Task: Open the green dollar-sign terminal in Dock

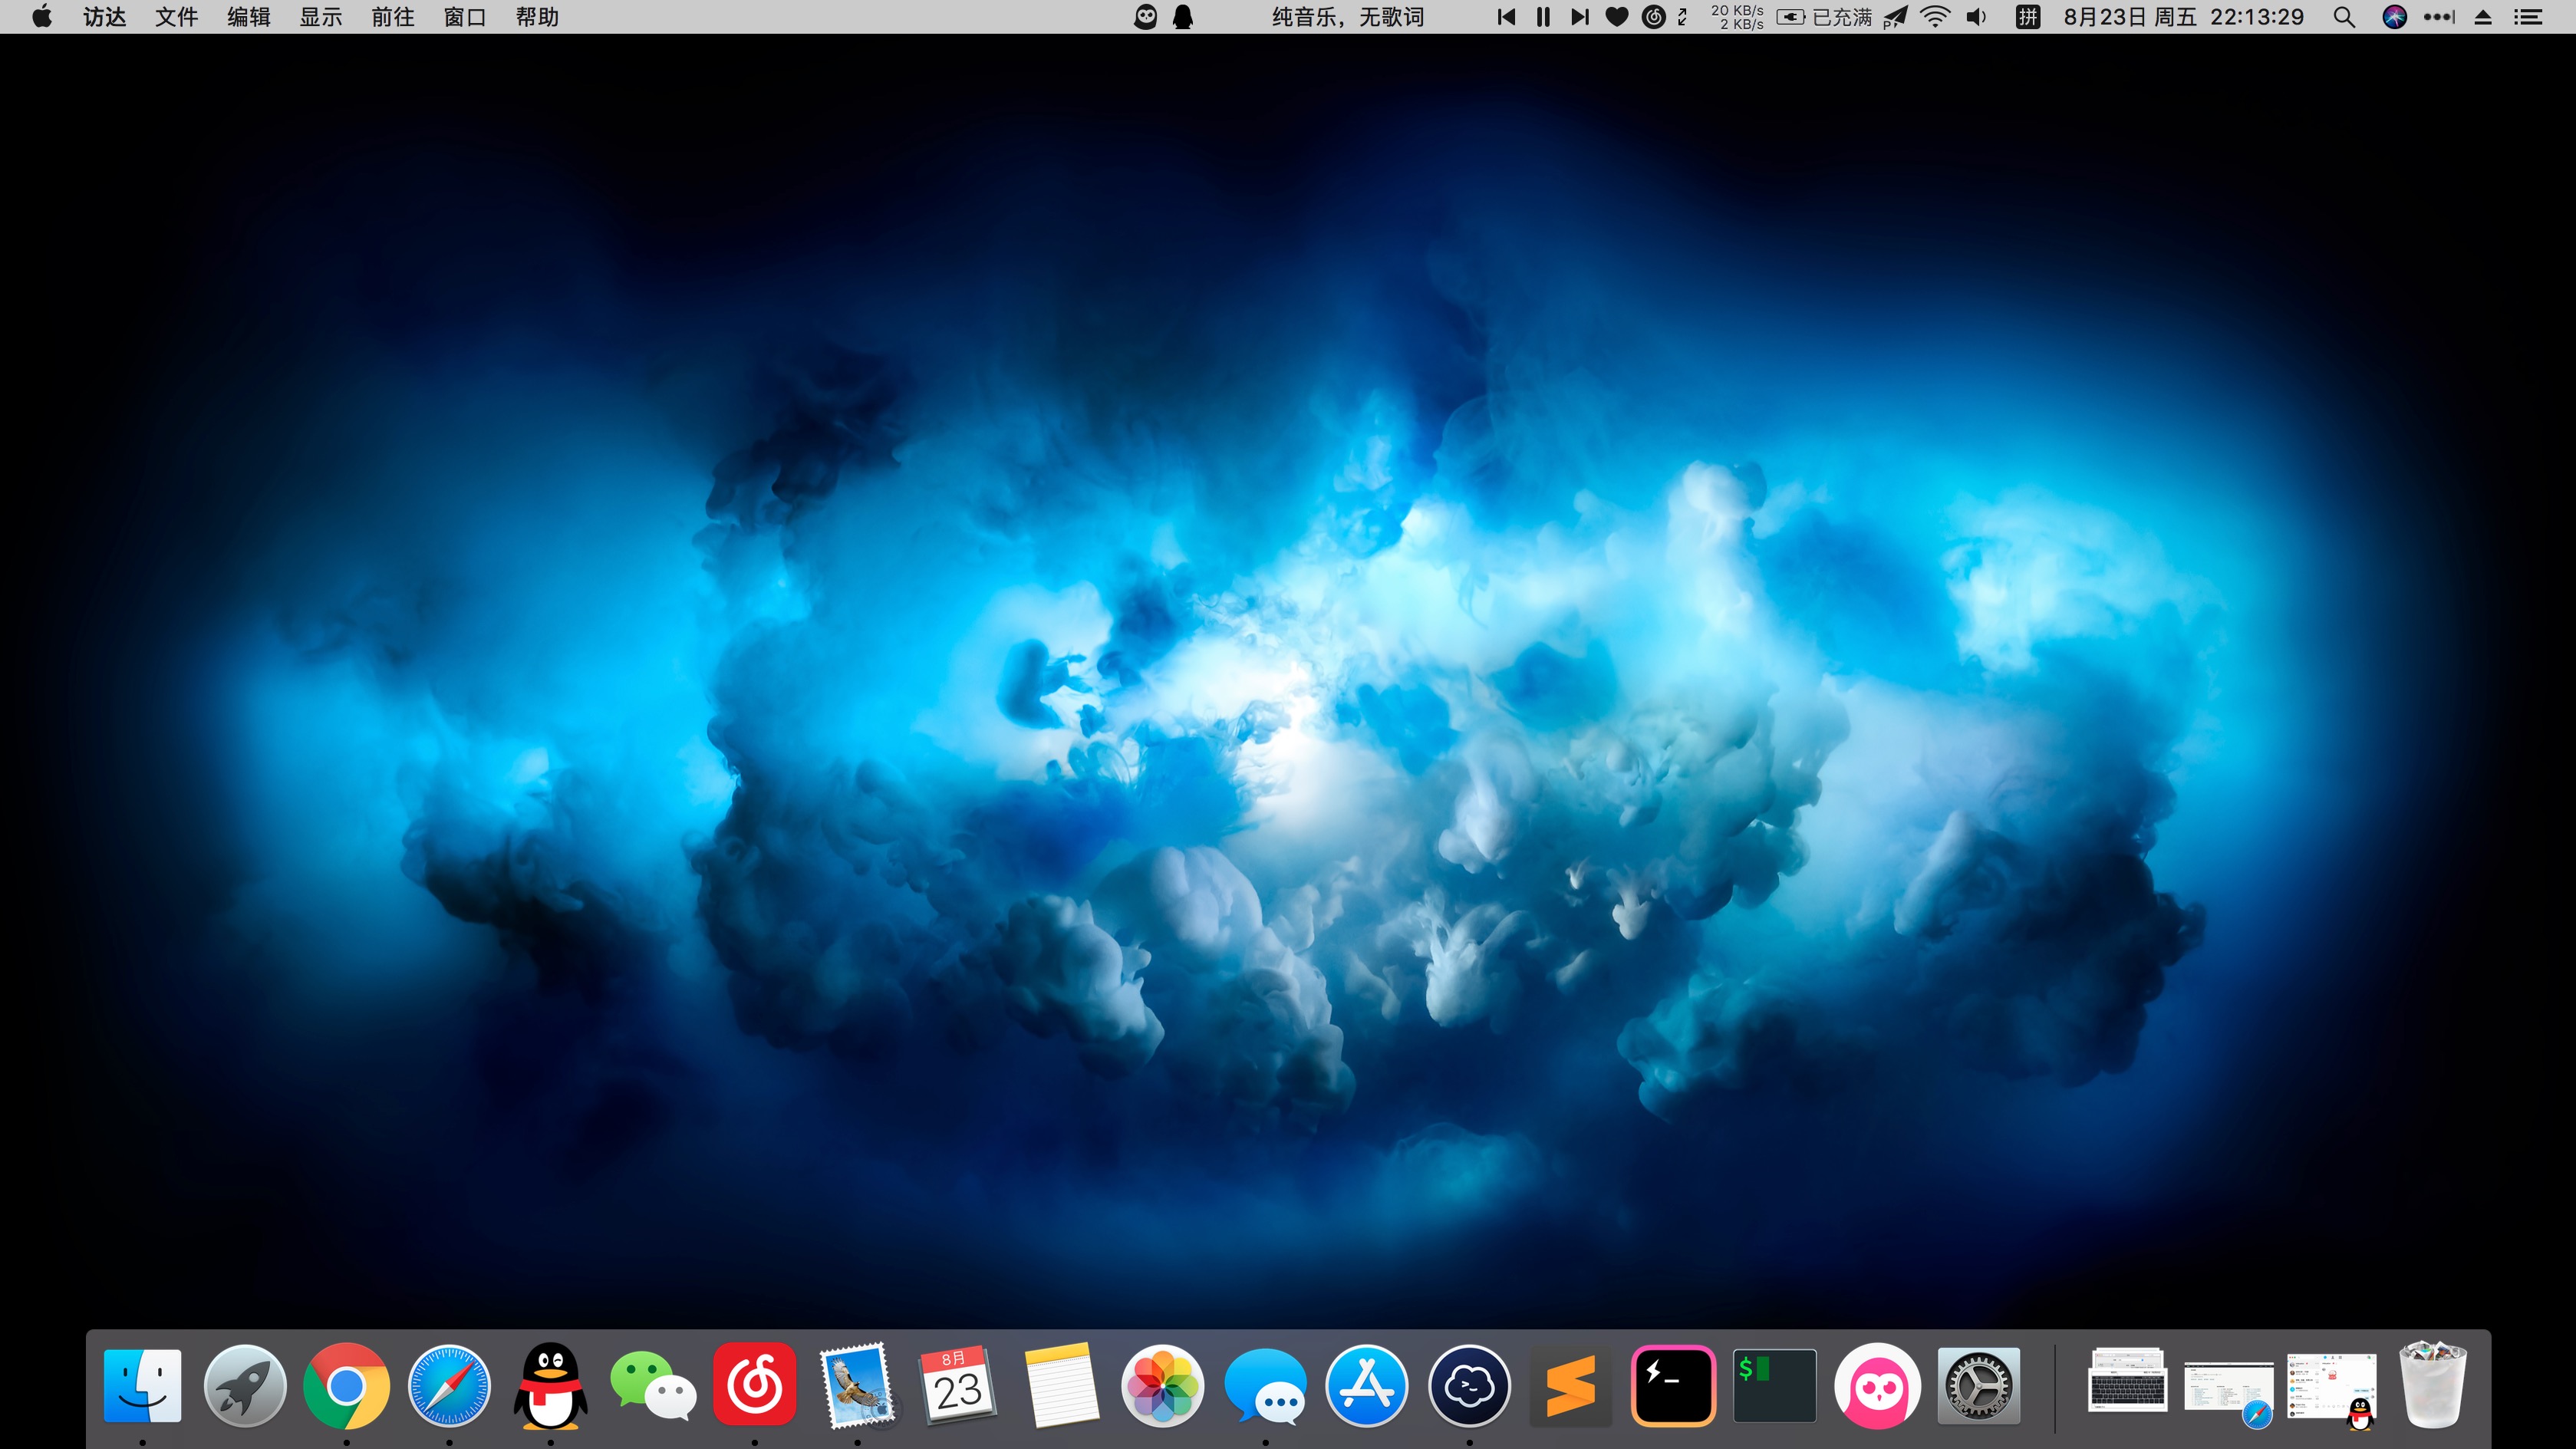Action: 1775,1386
